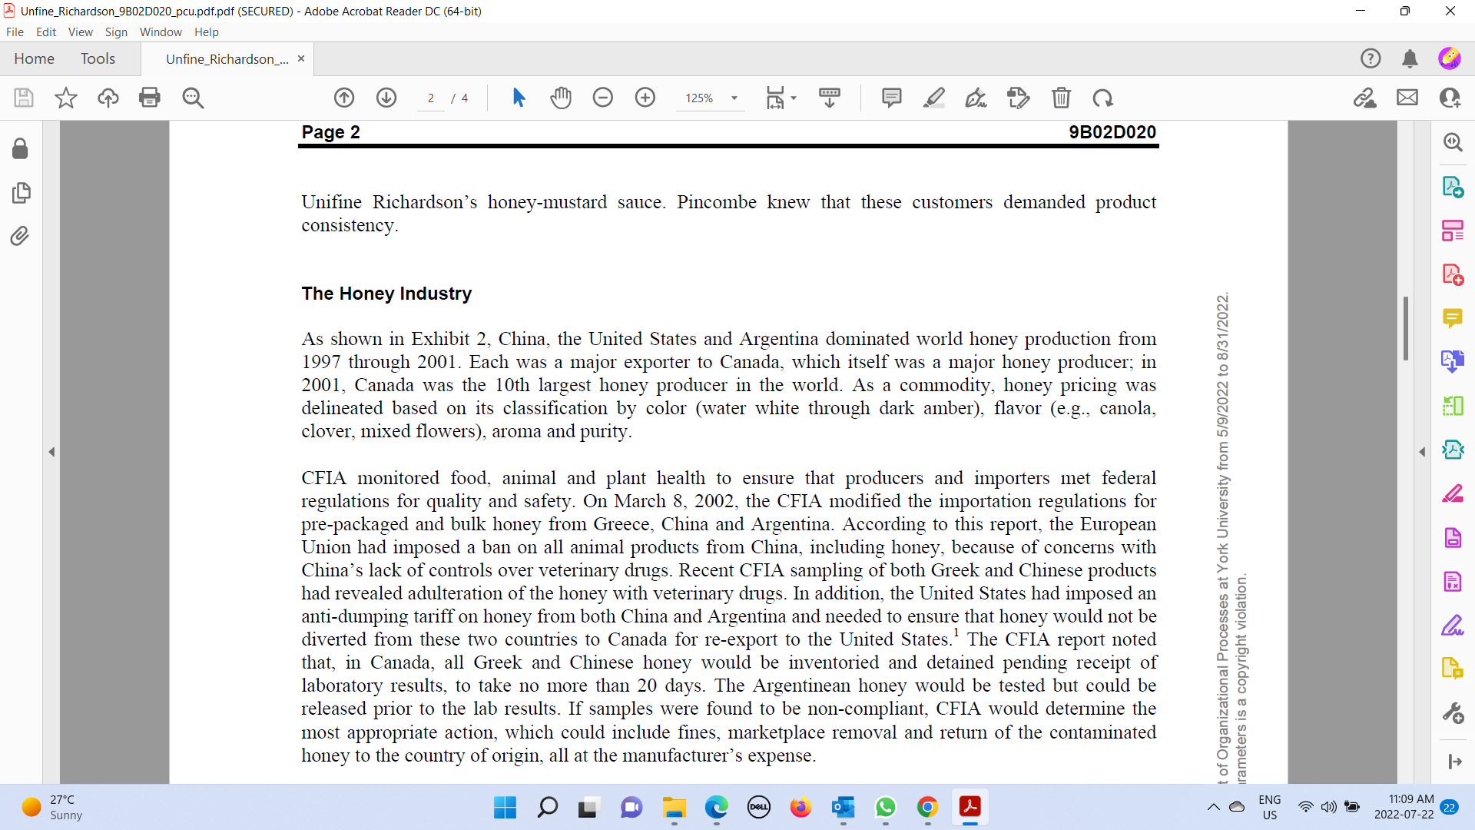Select the selection arrow tool
This screenshot has width=1475, height=830.
[519, 98]
